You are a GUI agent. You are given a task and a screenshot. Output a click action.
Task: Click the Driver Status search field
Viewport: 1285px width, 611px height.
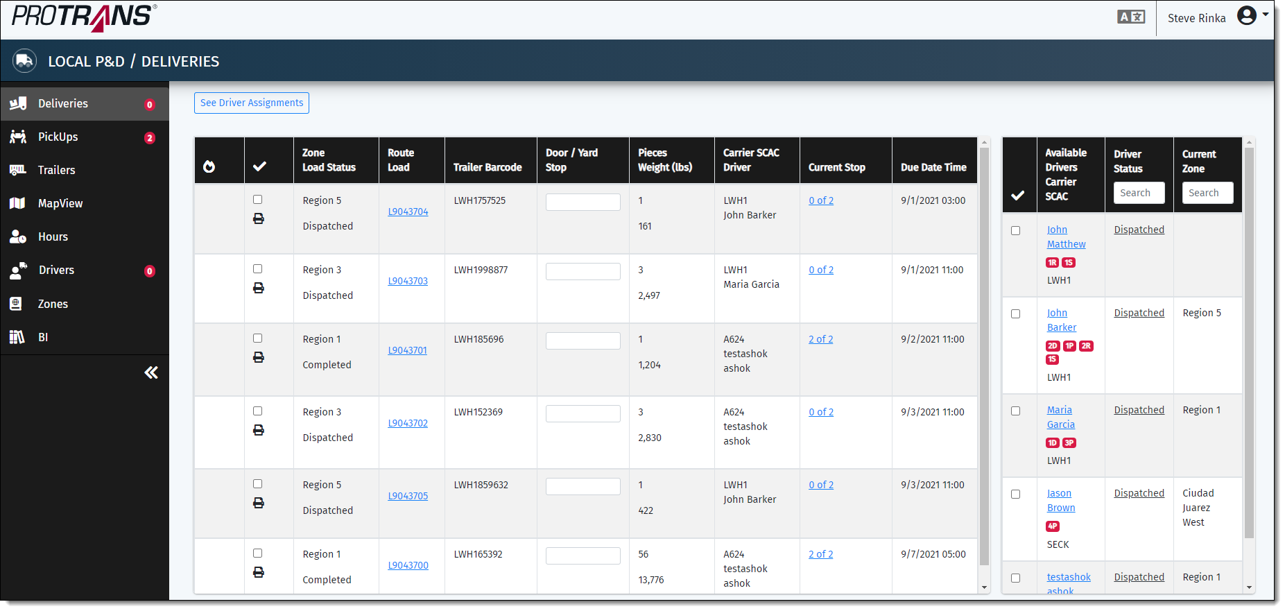1139,193
